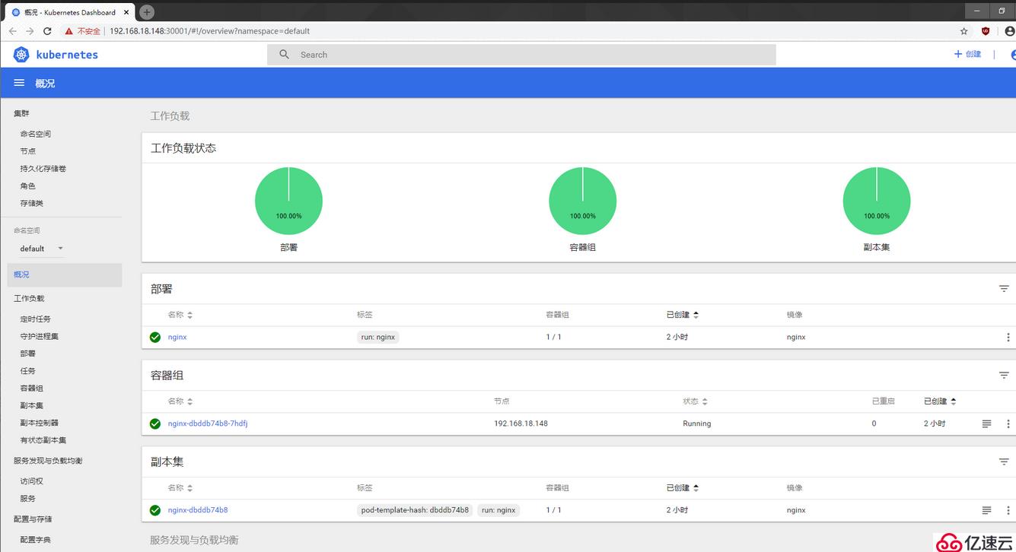
Task: Click the search magnifier icon
Action: pyautogui.click(x=285, y=55)
